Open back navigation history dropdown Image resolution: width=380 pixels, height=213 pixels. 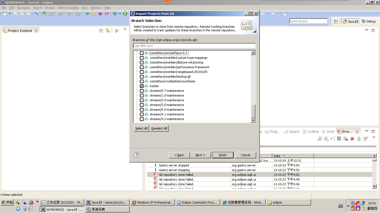click(x=268, y=14)
